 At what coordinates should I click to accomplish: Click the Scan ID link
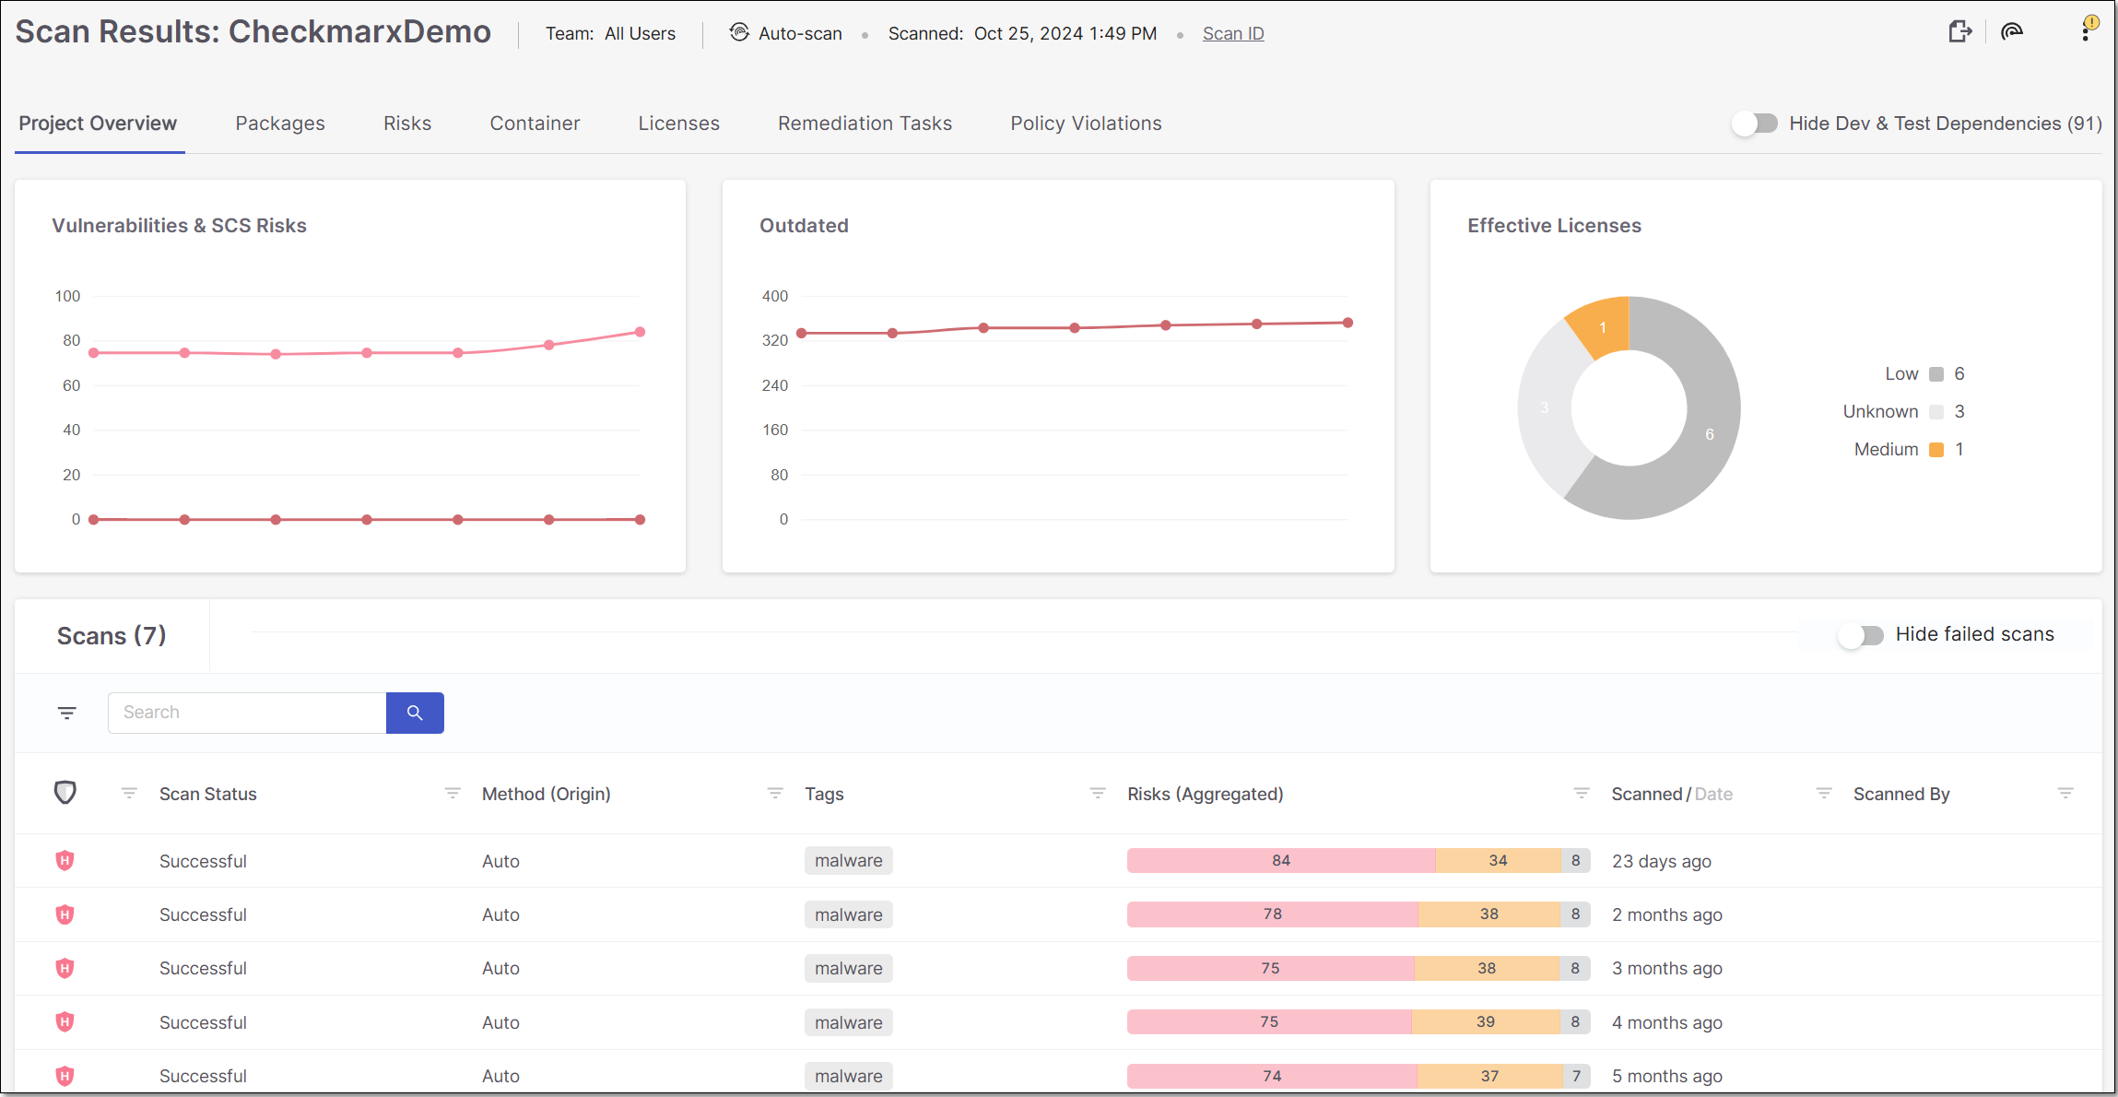tap(1233, 33)
